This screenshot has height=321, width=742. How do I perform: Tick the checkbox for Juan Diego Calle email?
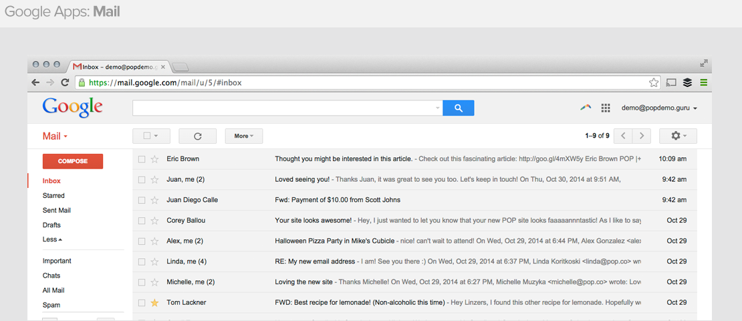142,200
